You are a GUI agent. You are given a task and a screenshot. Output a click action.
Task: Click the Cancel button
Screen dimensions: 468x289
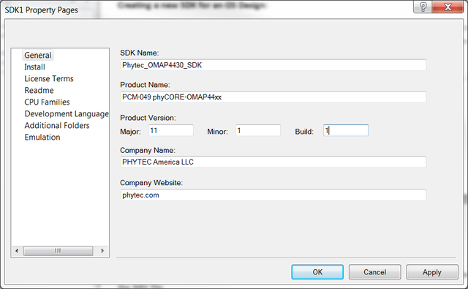tap(375, 272)
